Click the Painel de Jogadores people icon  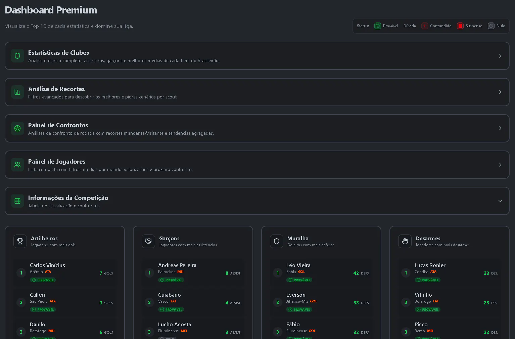(x=17, y=165)
